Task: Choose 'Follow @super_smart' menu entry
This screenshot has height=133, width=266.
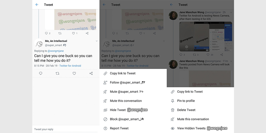Action: pyautogui.click(x=133, y=82)
